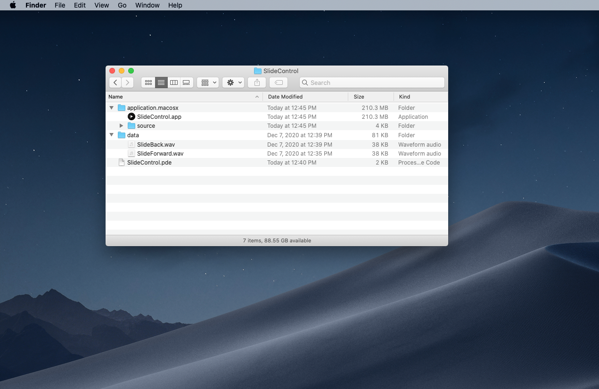Click 'Today at 12:40 PM' date cell

[x=292, y=163]
